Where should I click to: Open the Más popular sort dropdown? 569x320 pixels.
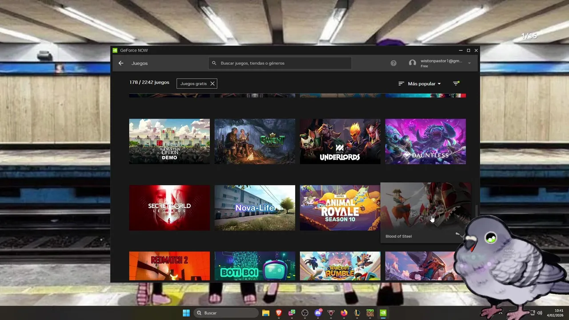pos(420,84)
